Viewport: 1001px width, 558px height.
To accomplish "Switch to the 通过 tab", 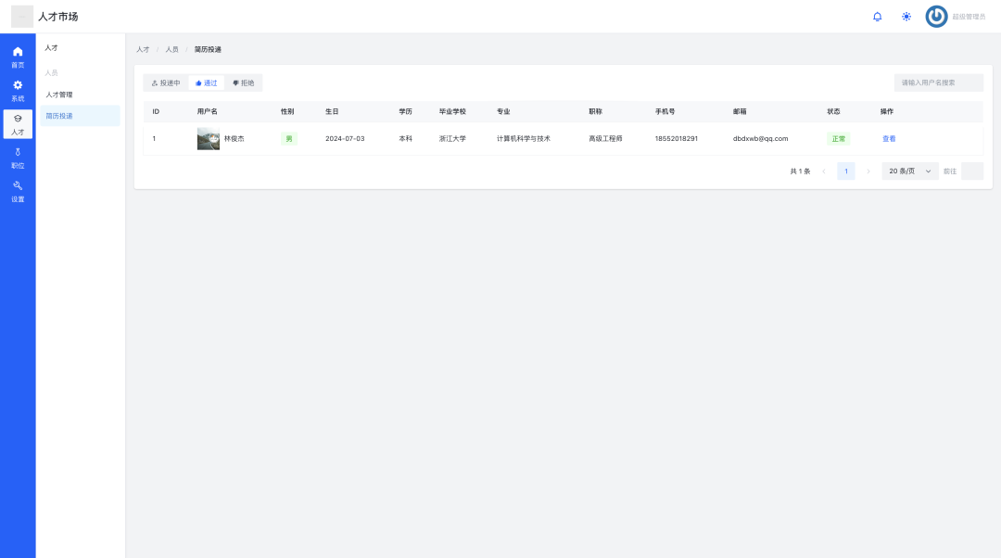I will [x=207, y=82].
